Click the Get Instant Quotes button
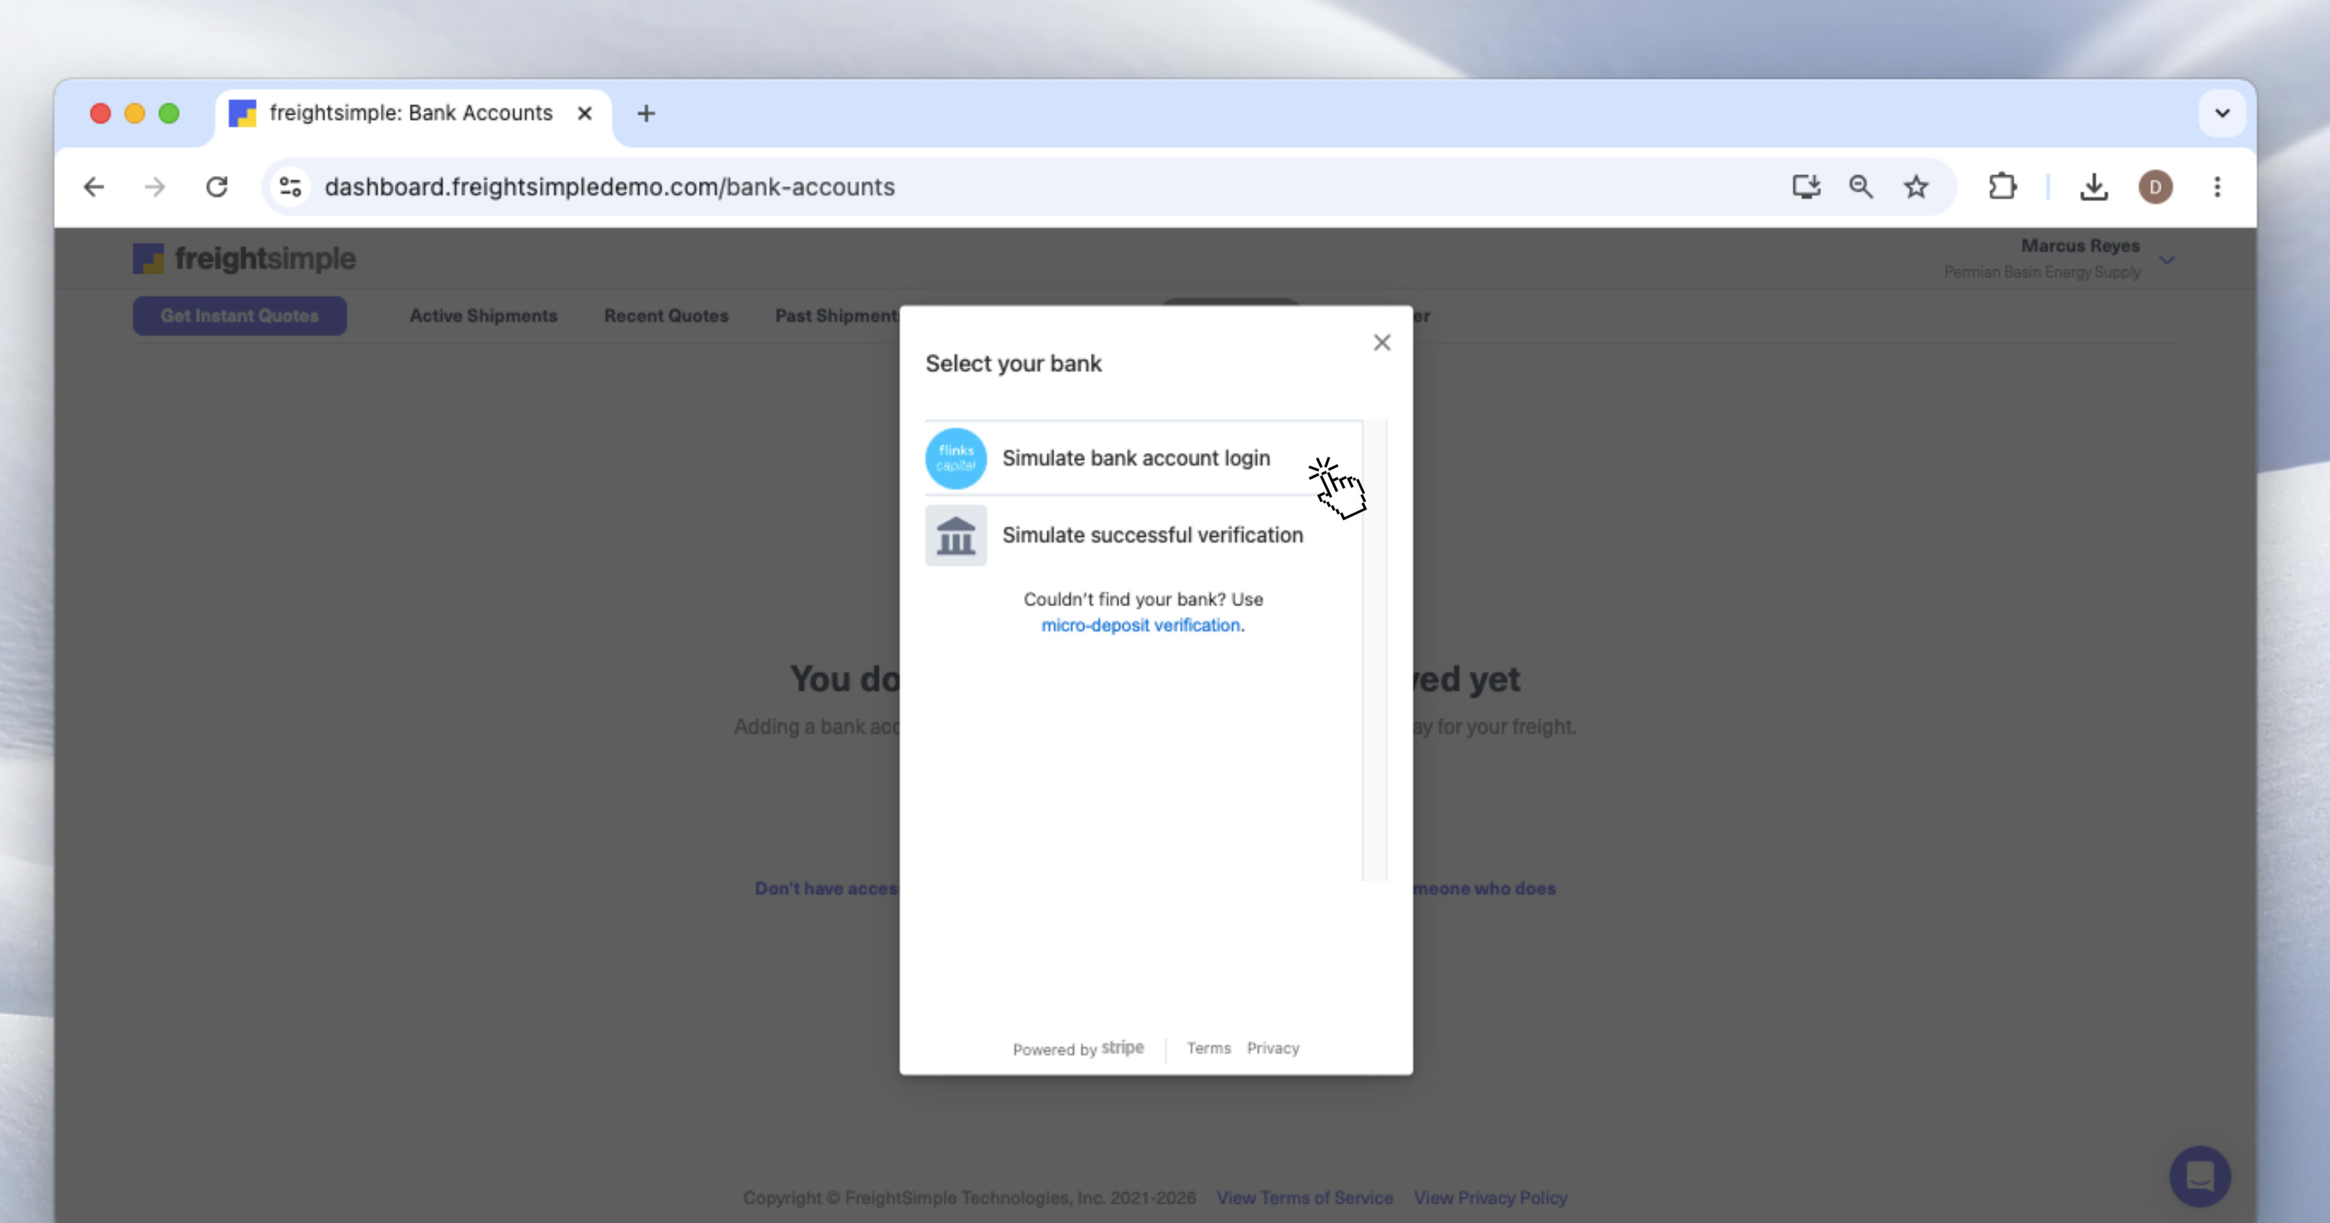This screenshot has height=1223, width=2330. coord(240,315)
